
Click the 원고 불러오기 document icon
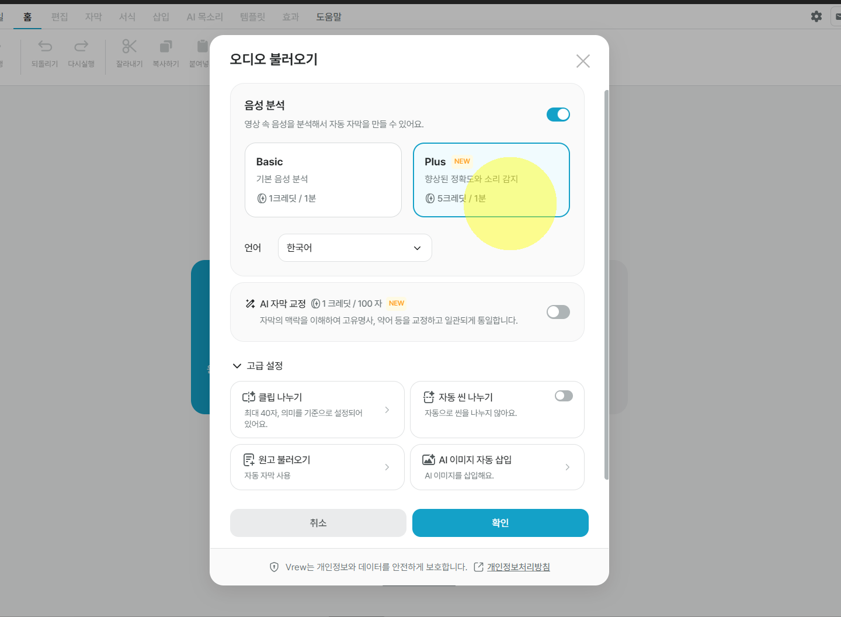(x=249, y=460)
